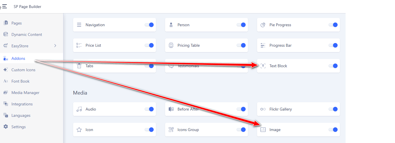
Task: Go to Font Book section
Action: coord(20,81)
